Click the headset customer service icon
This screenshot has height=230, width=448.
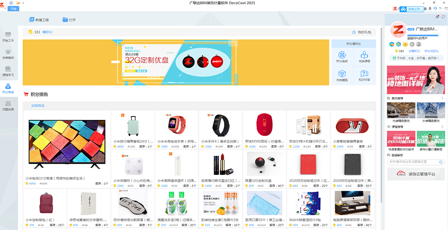pos(435,8)
